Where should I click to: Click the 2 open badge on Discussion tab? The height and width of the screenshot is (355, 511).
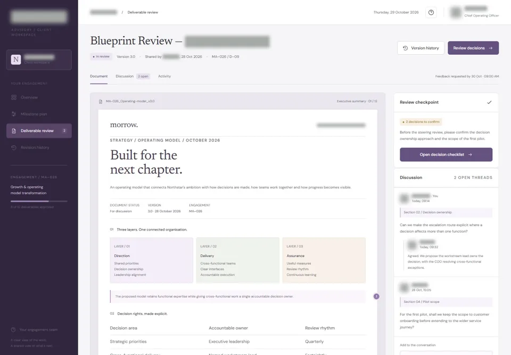(x=143, y=76)
